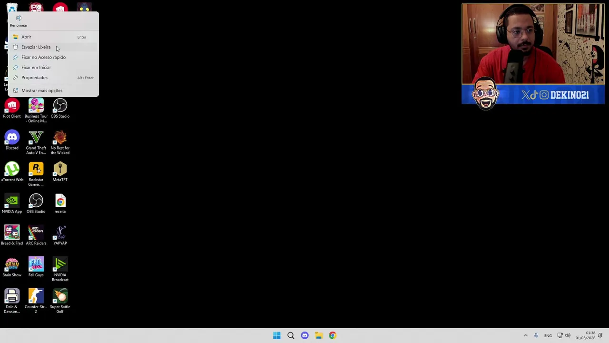Choose Abrir from the context menu
Screen dimensions: 609x343
[x=53, y=37]
